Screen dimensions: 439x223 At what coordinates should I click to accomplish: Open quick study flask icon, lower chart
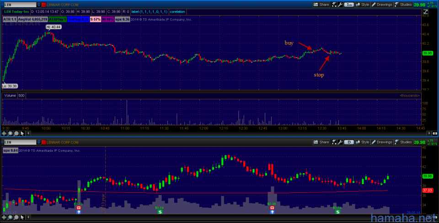click(334, 142)
